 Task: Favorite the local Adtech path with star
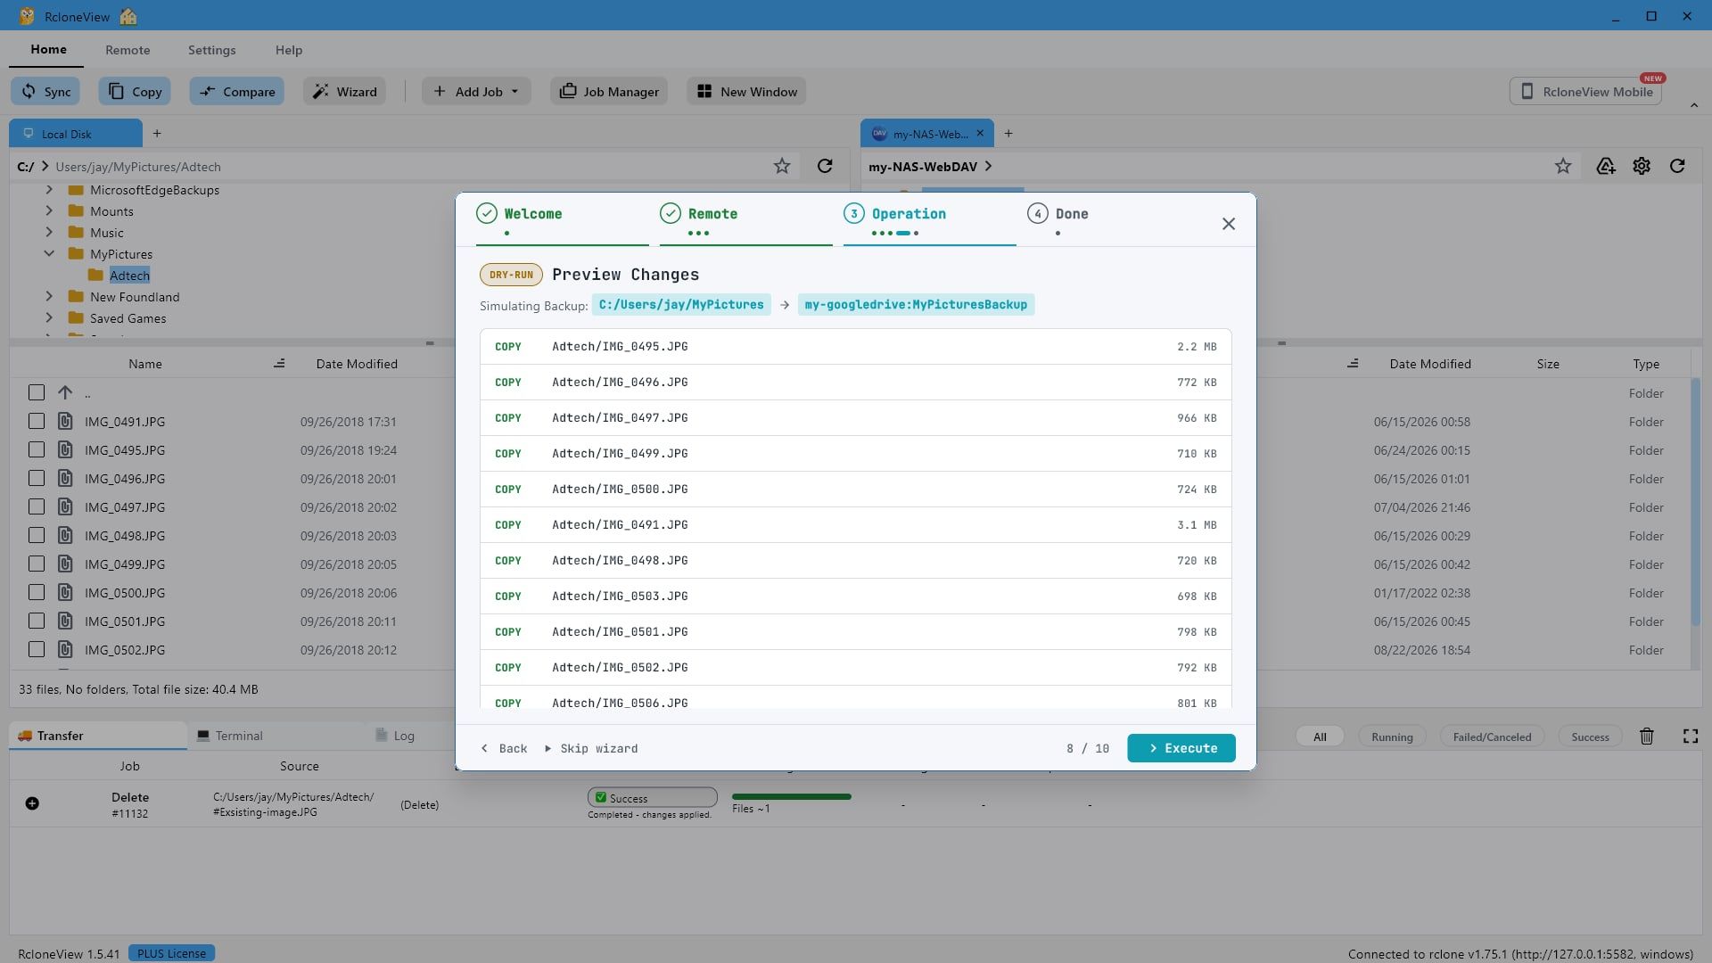pyautogui.click(x=782, y=166)
